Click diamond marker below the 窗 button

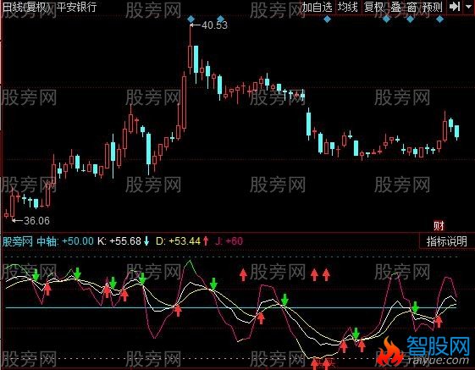[410, 19]
